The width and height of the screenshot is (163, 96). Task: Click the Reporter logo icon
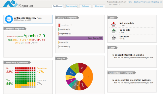[10, 4]
